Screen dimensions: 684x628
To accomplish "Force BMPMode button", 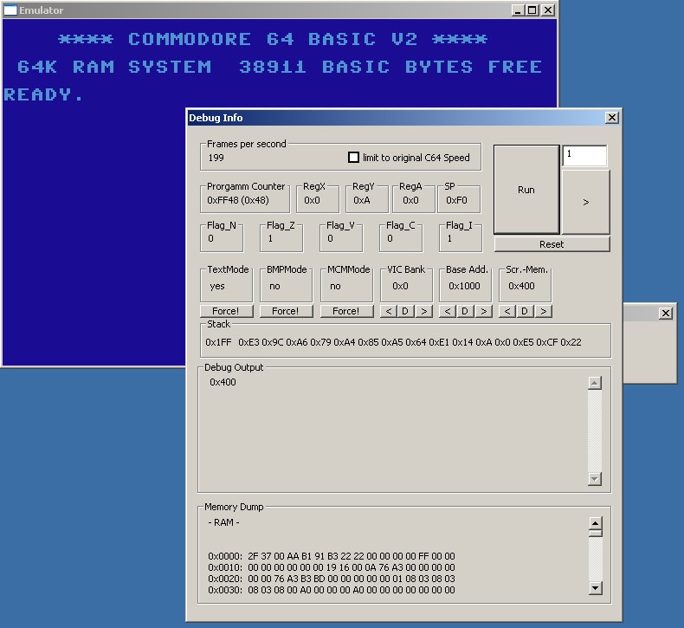I will click(x=286, y=311).
